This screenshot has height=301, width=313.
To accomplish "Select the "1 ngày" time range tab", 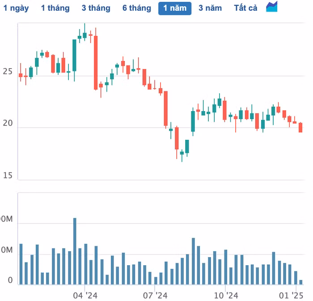I will (x=17, y=8).
